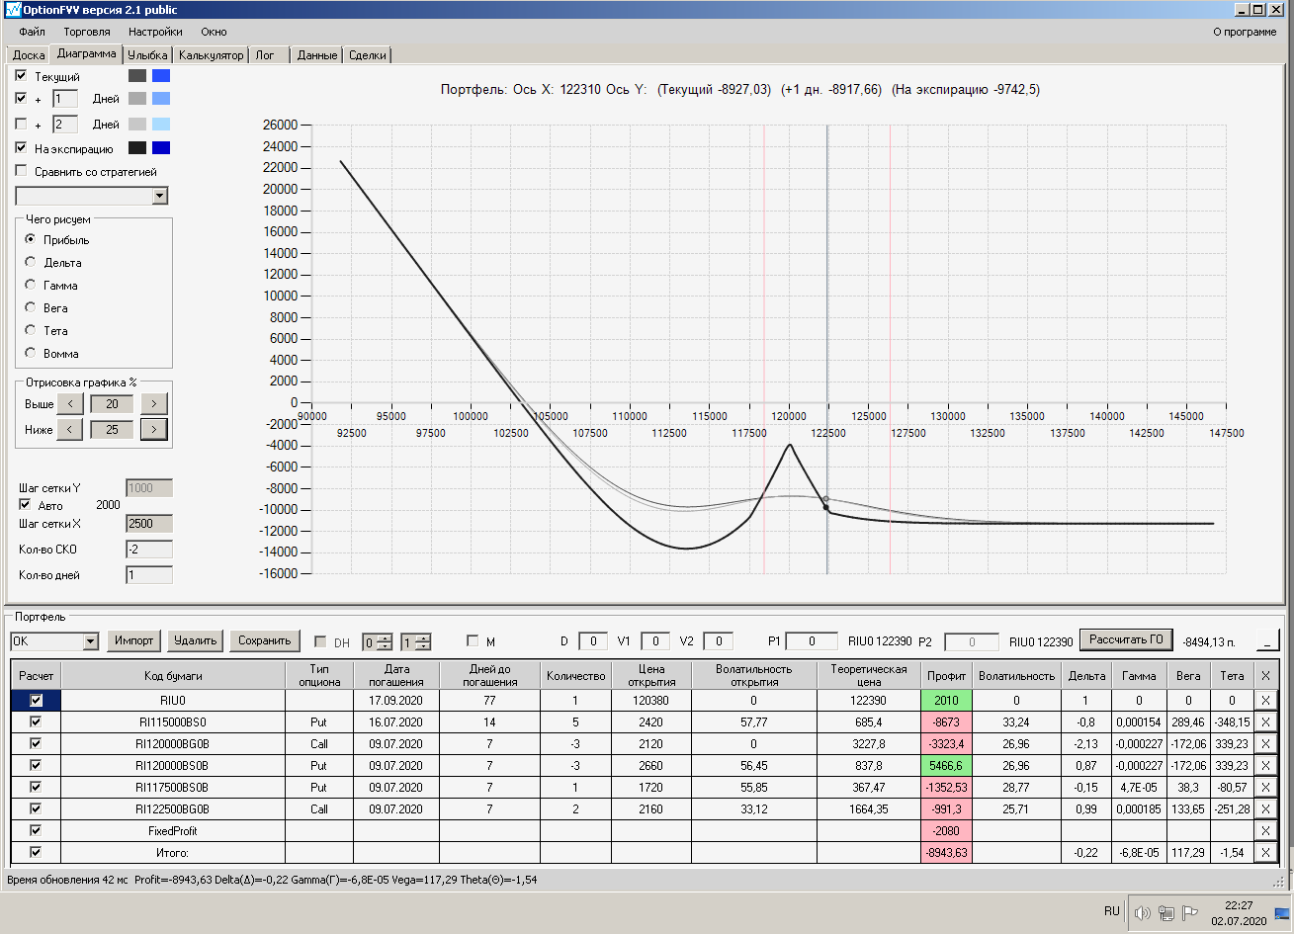This screenshot has height=934, width=1294.
Task: Click the right arrow next to Выше 20
Action: click(x=154, y=403)
